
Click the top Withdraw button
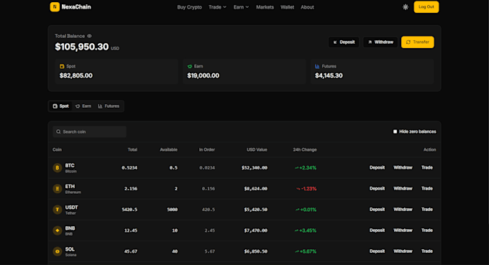point(380,42)
